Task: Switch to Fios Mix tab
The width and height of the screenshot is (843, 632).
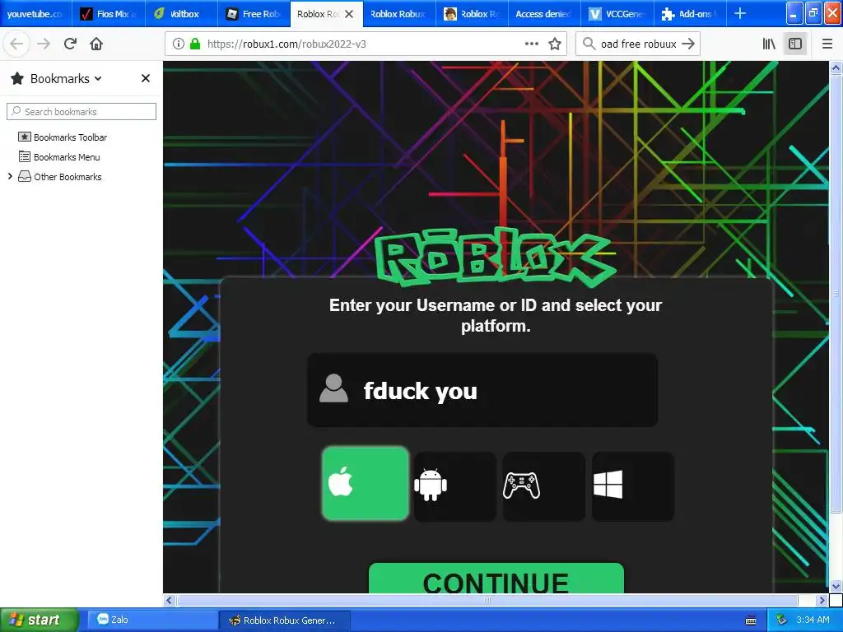Action: tap(109, 14)
